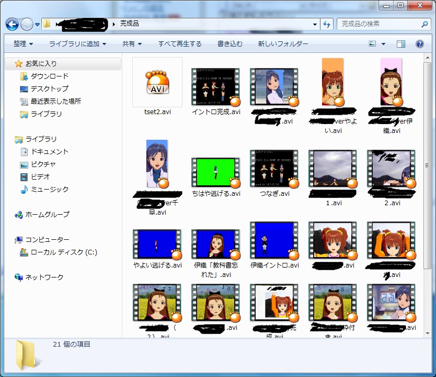Open the recent pages dropdown arrow
The width and height of the screenshot is (436, 377).
click(x=37, y=25)
